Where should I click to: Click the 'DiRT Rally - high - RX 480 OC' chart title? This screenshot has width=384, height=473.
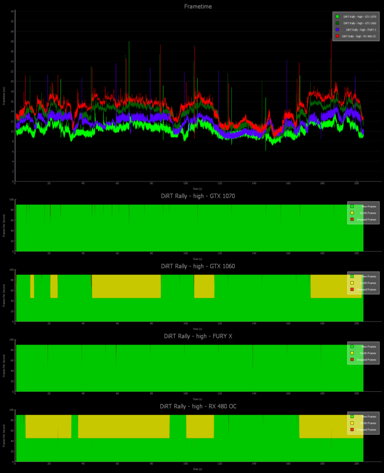coord(198,406)
